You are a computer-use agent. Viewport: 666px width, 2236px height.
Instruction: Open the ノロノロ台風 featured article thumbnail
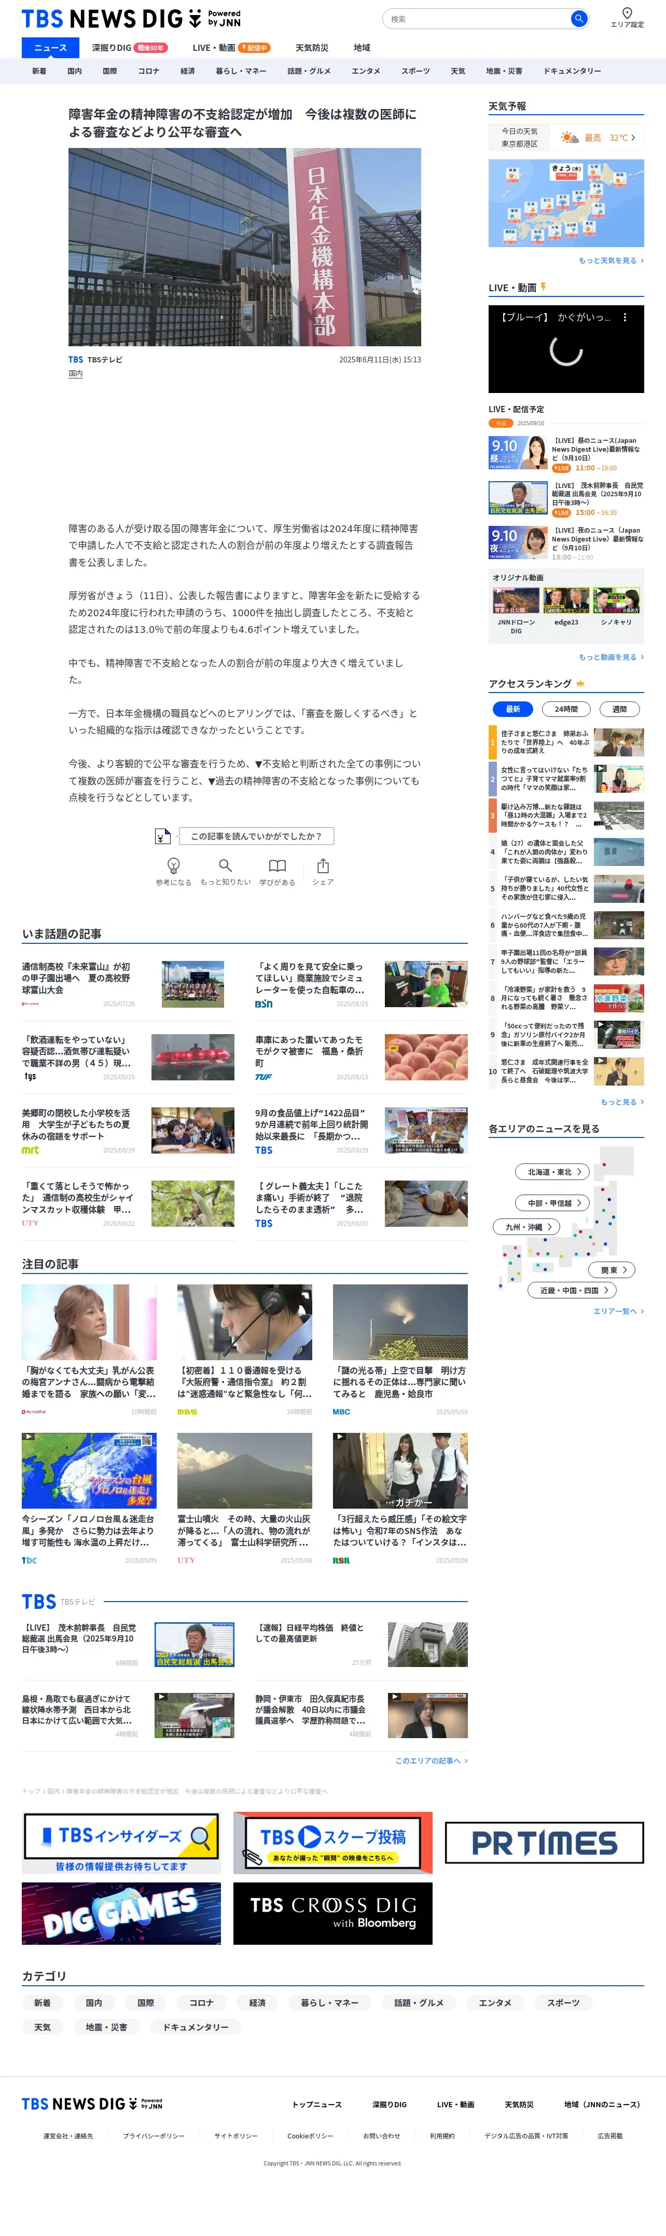89,1470
